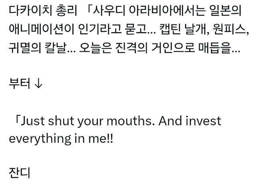The height and width of the screenshot is (191, 259).
Task: Click the word 진격의
Action: pyautogui.click(x=131, y=48)
